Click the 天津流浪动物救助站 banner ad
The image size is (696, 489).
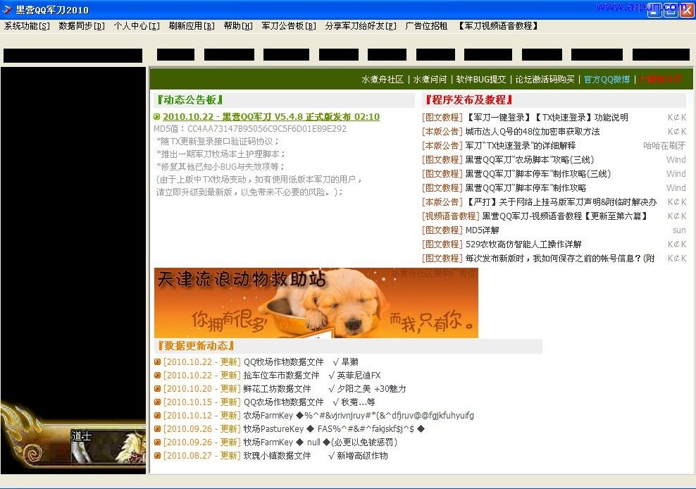316,303
